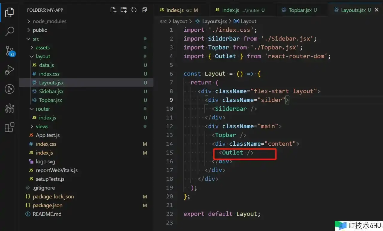Switch to the Topbar.jsx tab

click(x=300, y=10)
